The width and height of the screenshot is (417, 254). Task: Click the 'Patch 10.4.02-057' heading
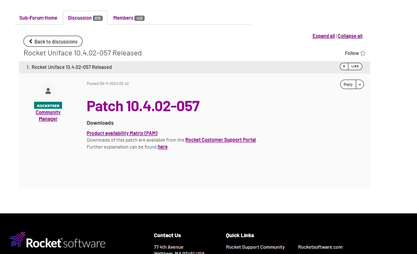[143, 106]
